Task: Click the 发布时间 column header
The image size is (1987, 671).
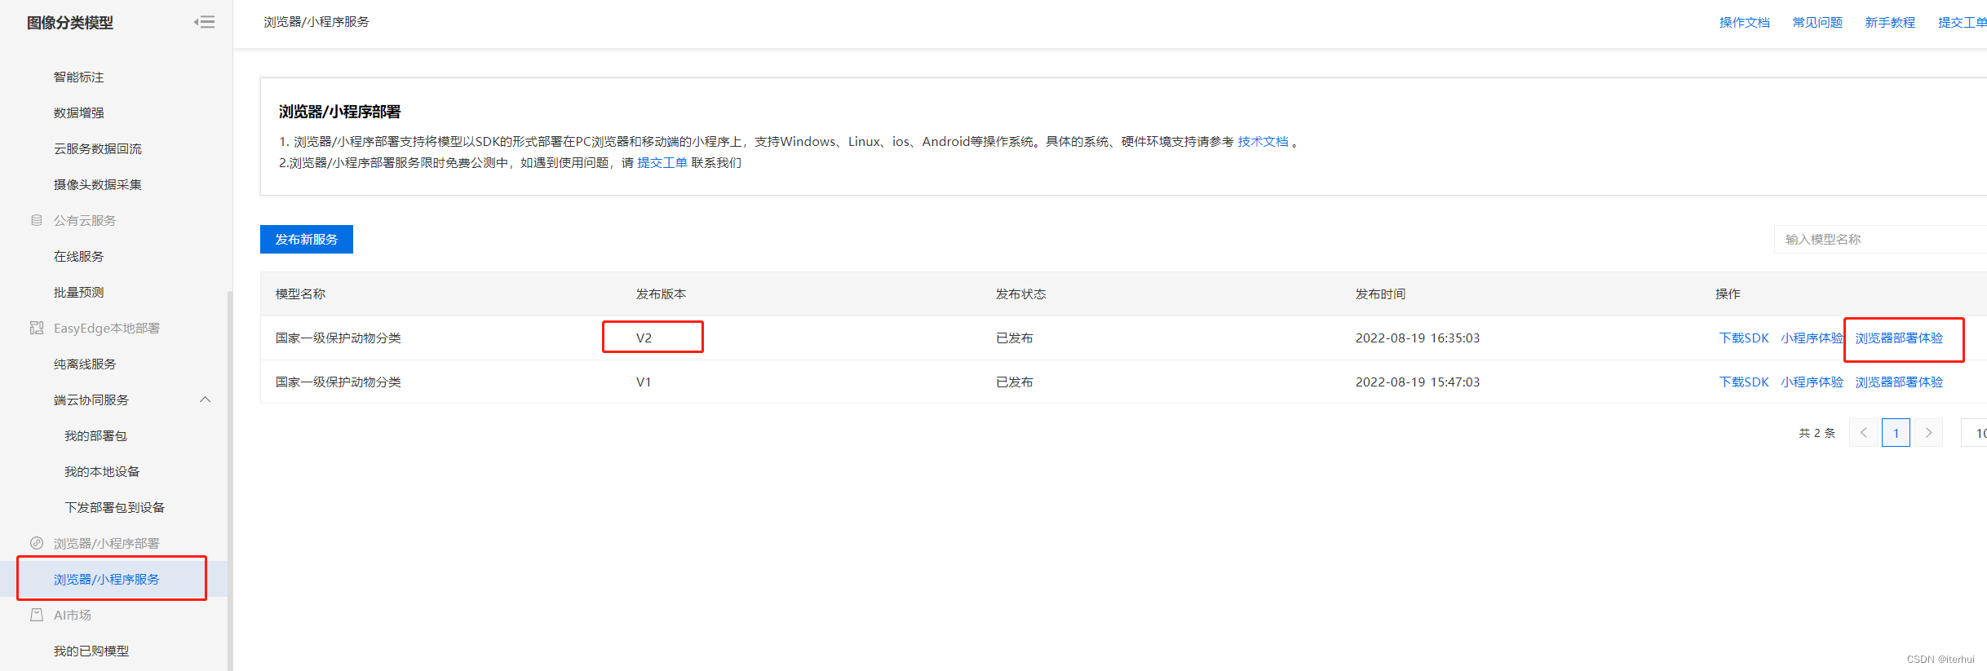Action: coord(1380,294)
